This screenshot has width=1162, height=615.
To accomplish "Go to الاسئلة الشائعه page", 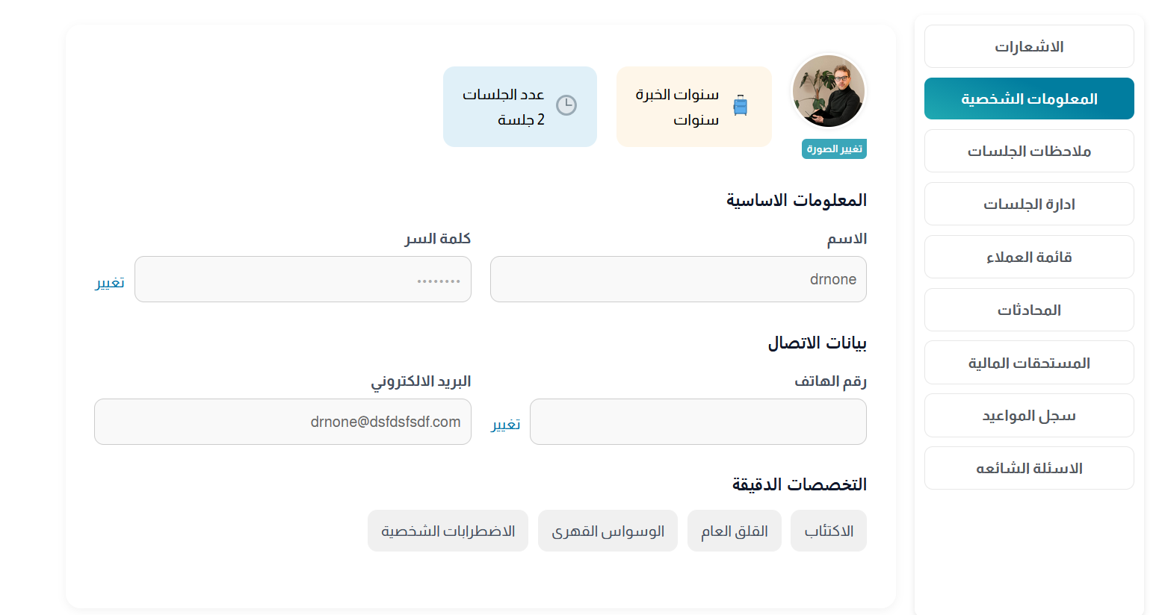I will click(1028, 469).
